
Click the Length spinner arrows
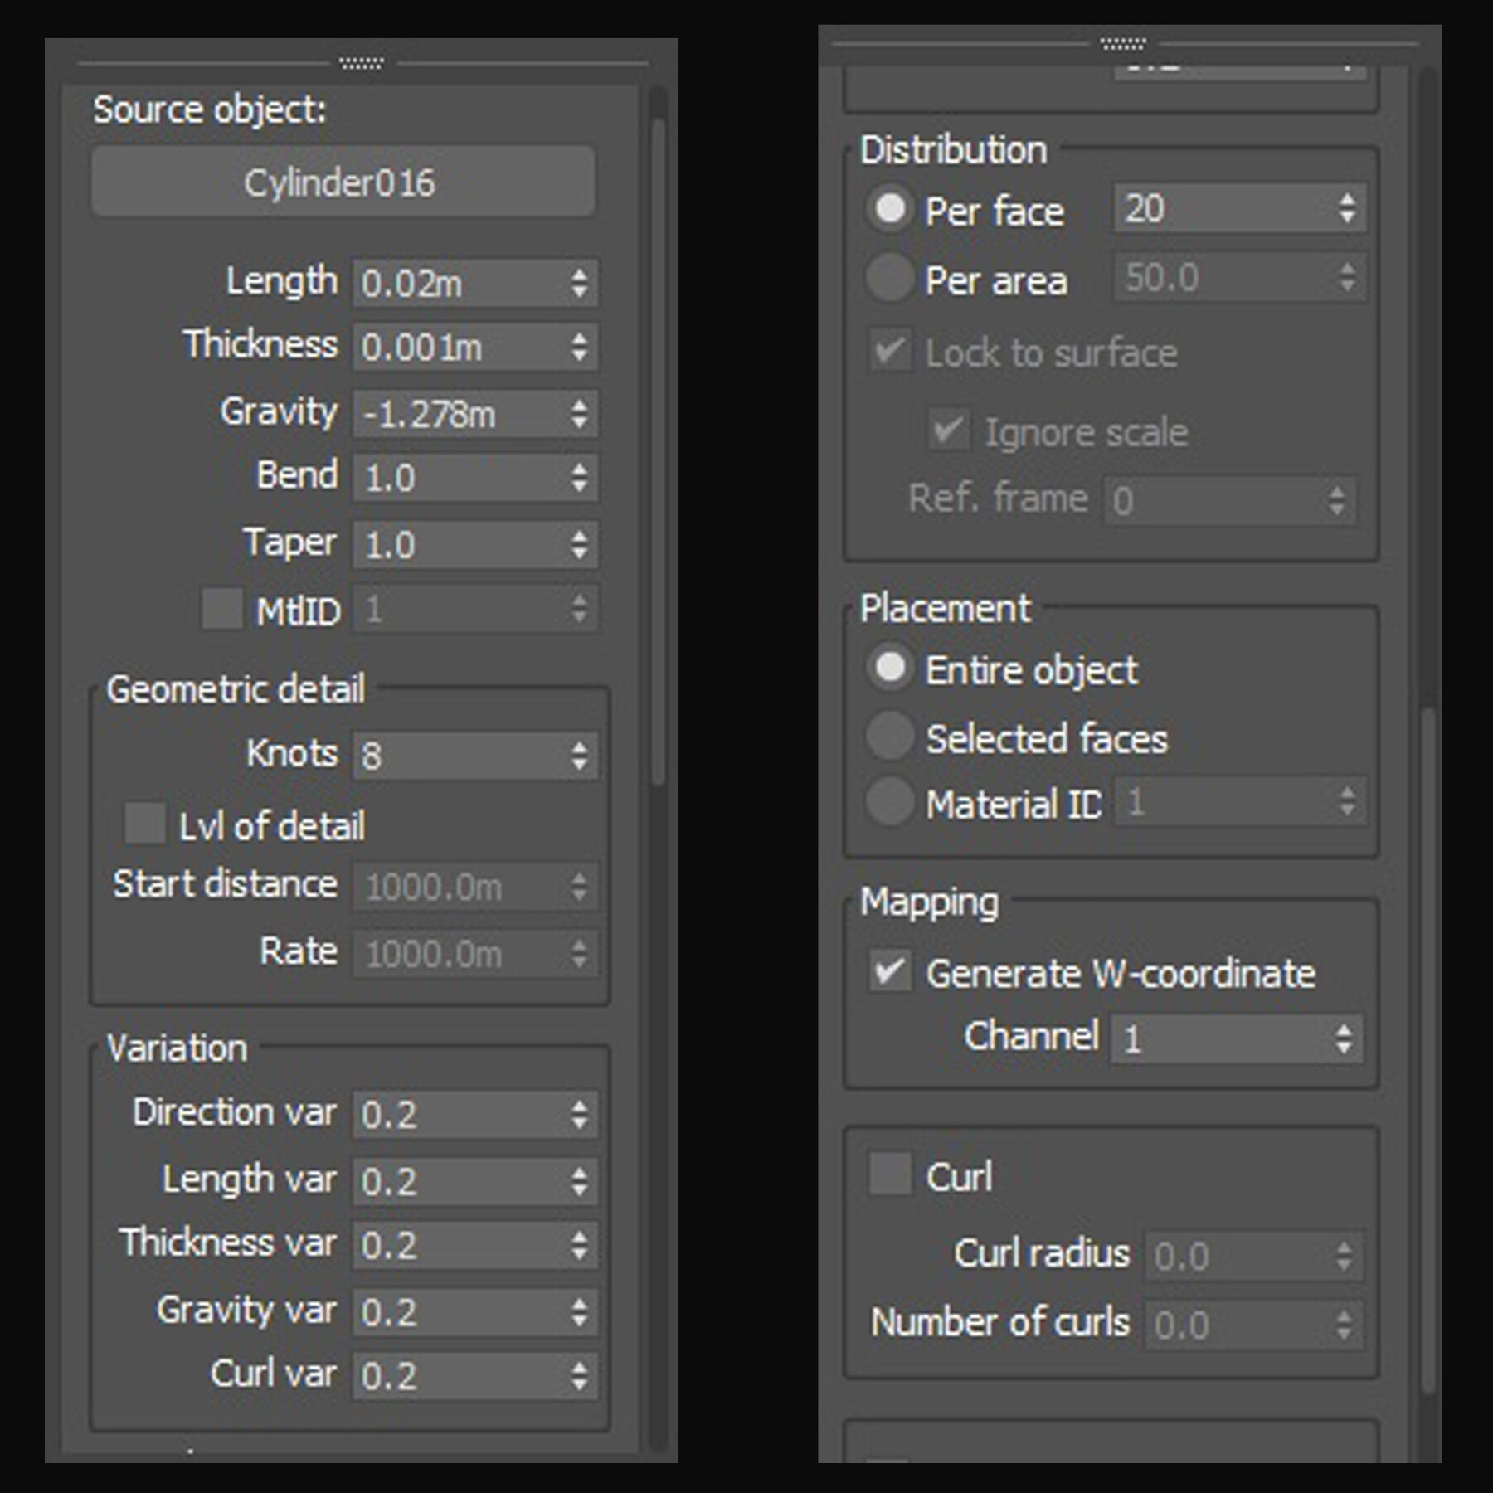coord(580,284)
